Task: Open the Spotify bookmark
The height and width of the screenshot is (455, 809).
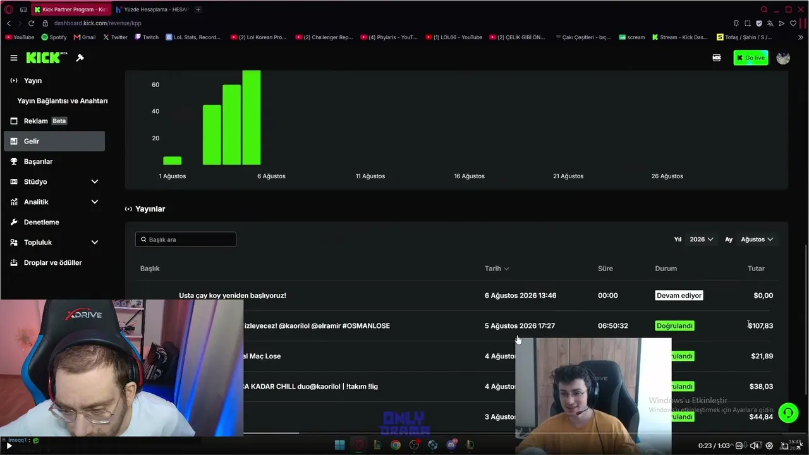Action: pos(54,37)
